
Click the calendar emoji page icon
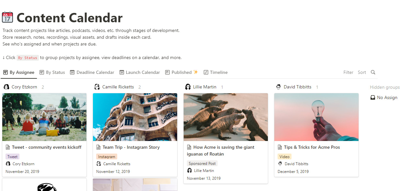(7, 17)
